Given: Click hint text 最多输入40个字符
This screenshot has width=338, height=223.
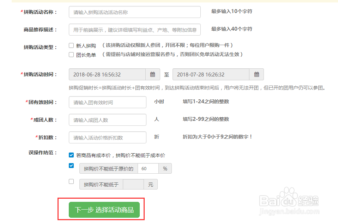Looking at the screenshot, I should [x=232, y=29].
